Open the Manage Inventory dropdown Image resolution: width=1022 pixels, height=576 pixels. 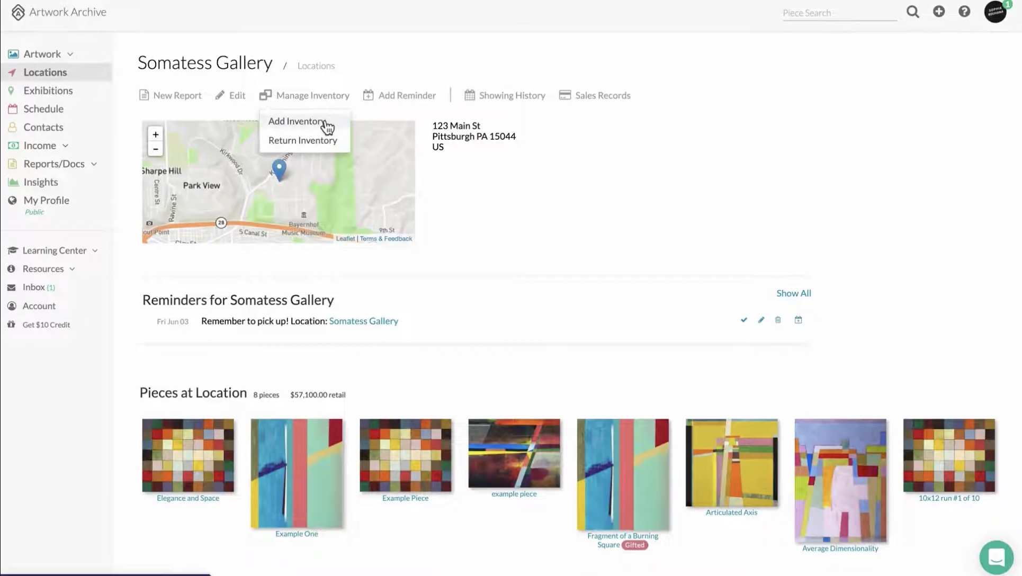(x=304, y=95)
